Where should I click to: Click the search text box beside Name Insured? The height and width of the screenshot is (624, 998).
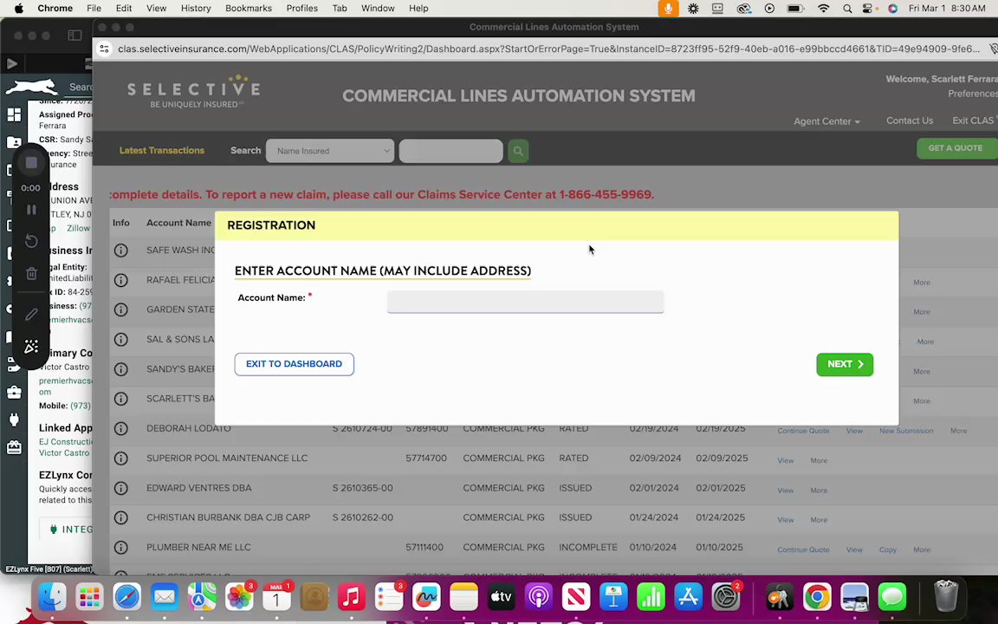coord(450,151)
